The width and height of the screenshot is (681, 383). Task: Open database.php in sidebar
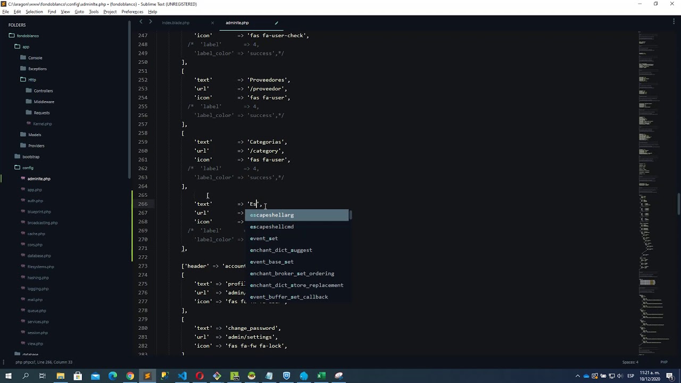pyautogui.click(x=39, y=256)
